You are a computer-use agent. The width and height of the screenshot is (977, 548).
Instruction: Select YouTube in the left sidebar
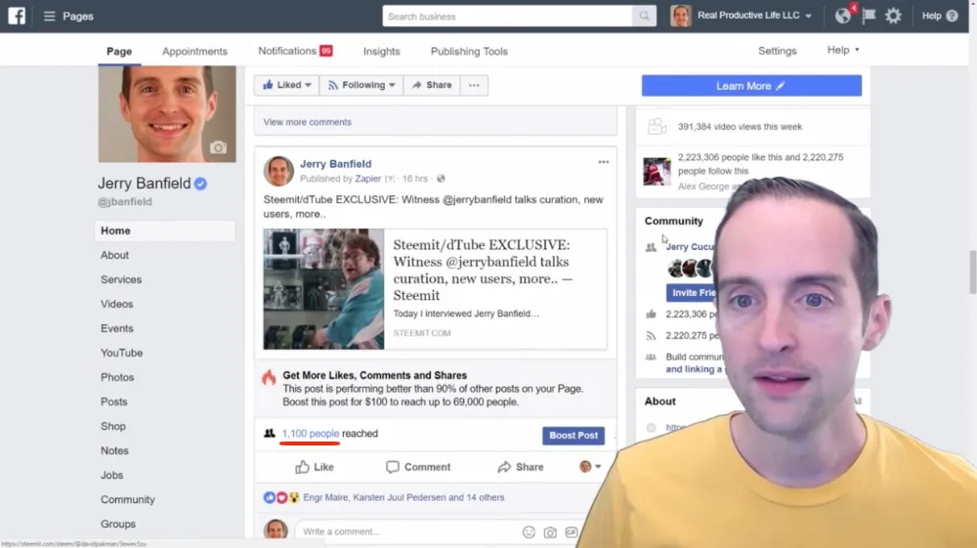click(121, 353)
